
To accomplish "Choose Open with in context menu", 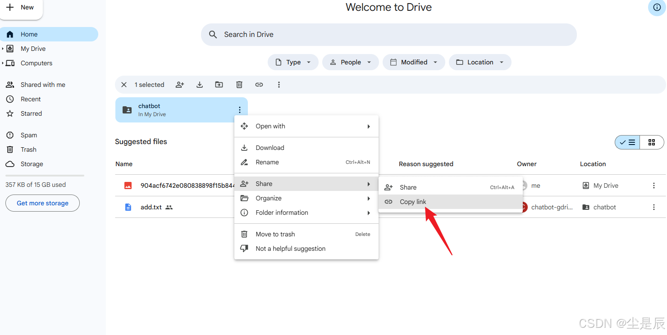I will (306, 126).
